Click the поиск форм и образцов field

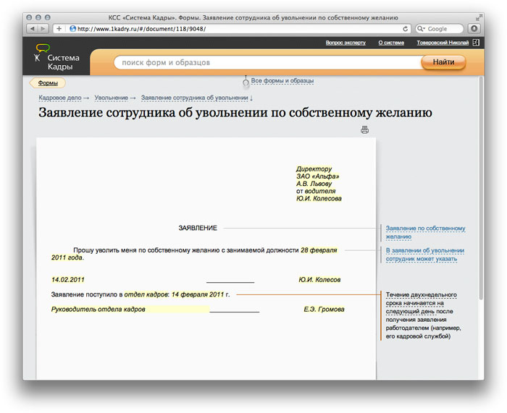264,63
